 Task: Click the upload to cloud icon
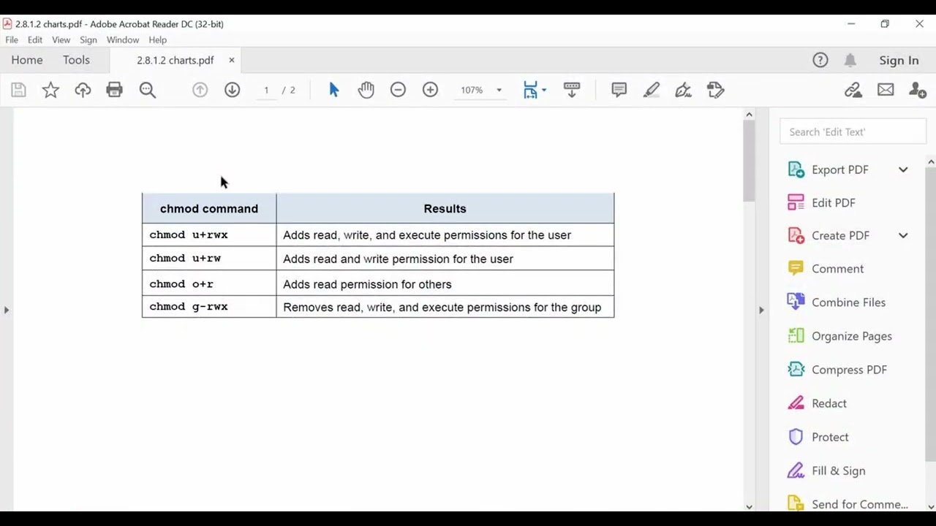pyautogui.click(x=83, y=90)
